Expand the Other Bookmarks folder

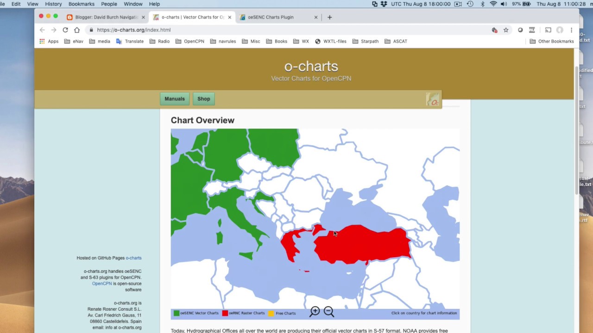pyautogui.click(x=551, y=41)
